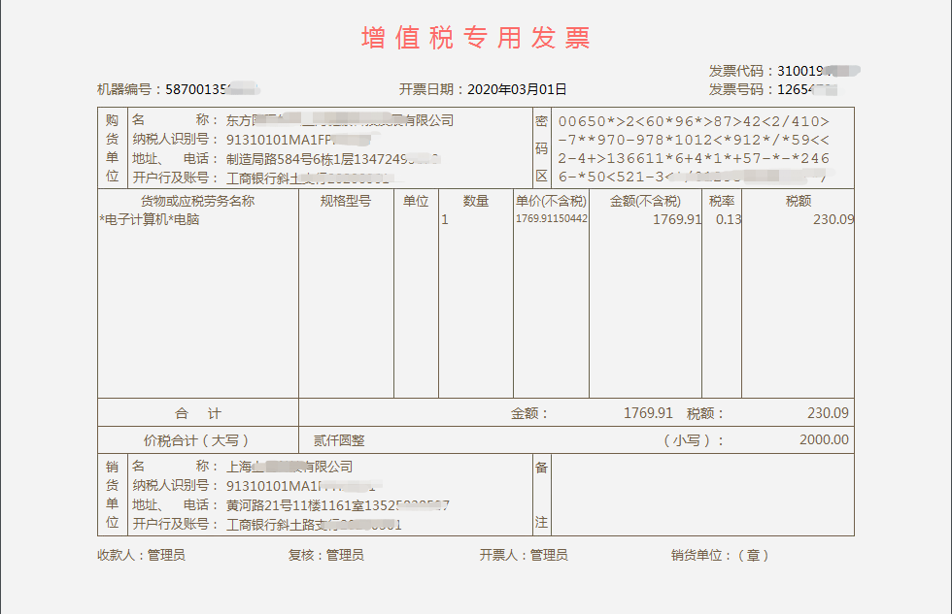952x614 pixels.
Task: Click the total in words 贰仟圆整
Action: click(x=339, y=440)
